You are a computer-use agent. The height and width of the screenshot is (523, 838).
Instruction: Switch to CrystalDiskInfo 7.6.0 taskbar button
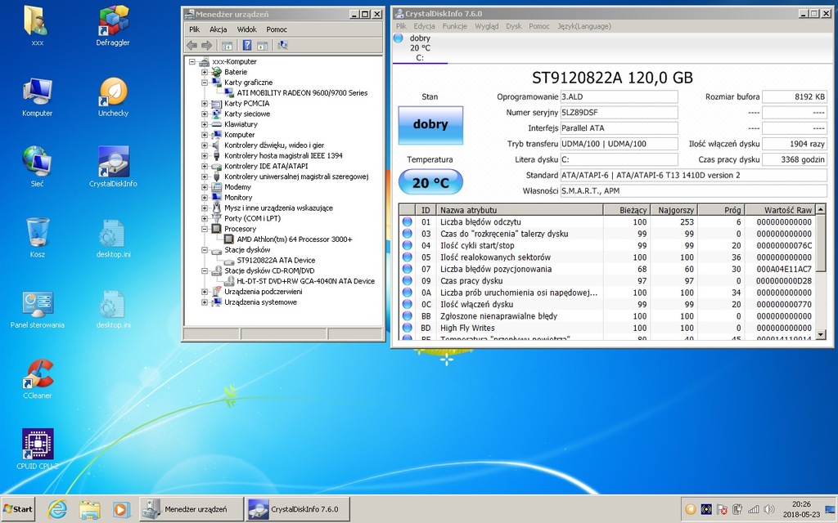click(x=298, y=509)
